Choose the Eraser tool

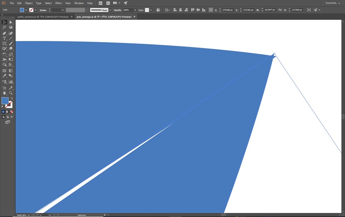pyautogui.click(x=11, y=49)
